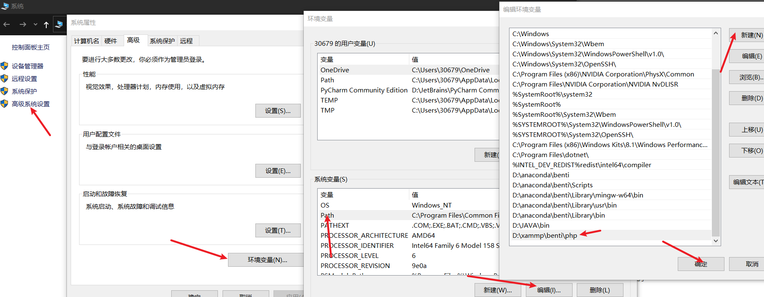Click the path list vertical scrollbar thumb
The image size is (764, 297).
[x=716, y=153]
